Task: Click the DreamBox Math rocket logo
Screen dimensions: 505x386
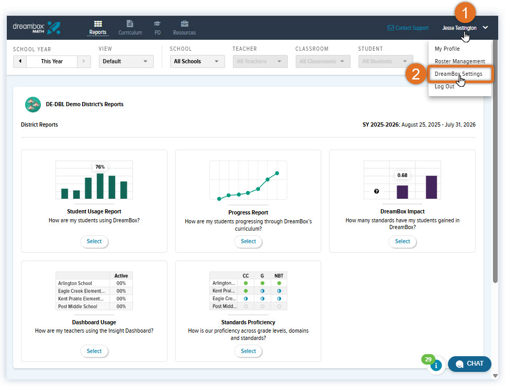Action: [x=53, y=28]
